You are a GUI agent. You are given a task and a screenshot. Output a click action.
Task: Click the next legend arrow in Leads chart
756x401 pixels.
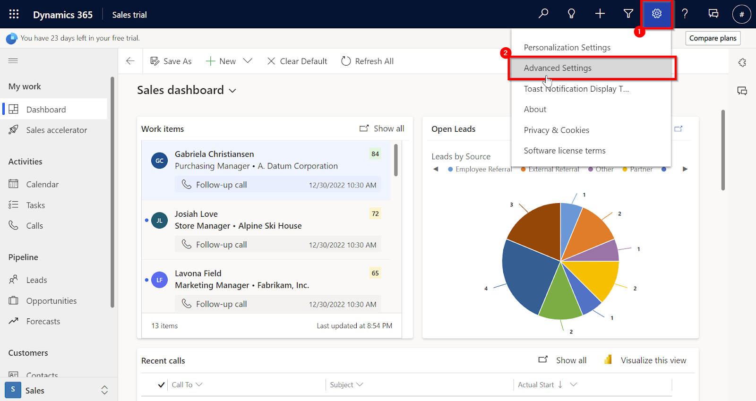click(685, 169)
